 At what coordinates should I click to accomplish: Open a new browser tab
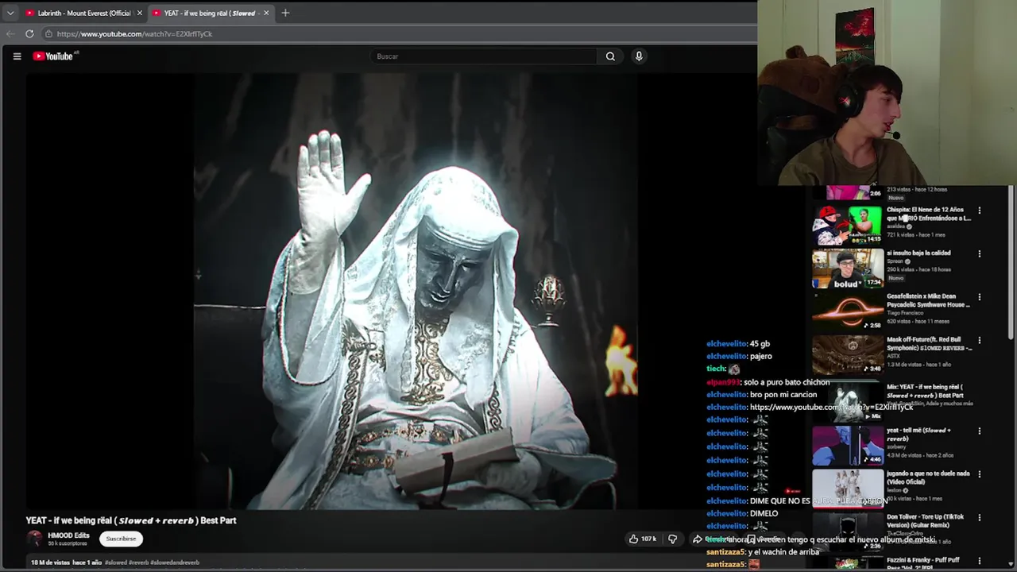pos(285,13)
